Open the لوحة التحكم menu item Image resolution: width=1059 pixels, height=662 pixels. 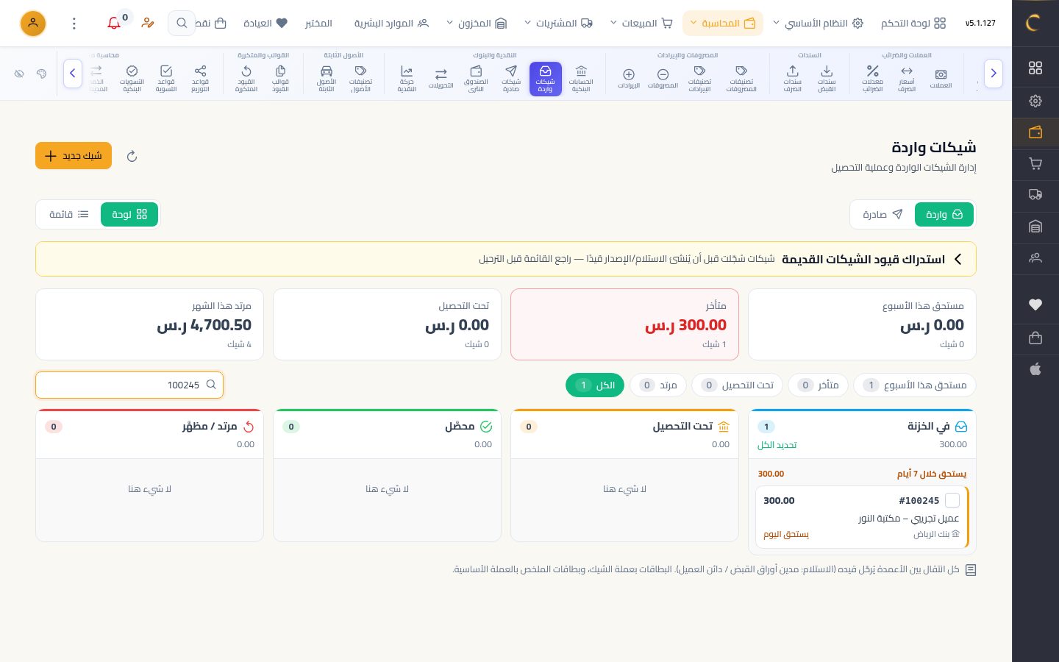coord(913,24)
